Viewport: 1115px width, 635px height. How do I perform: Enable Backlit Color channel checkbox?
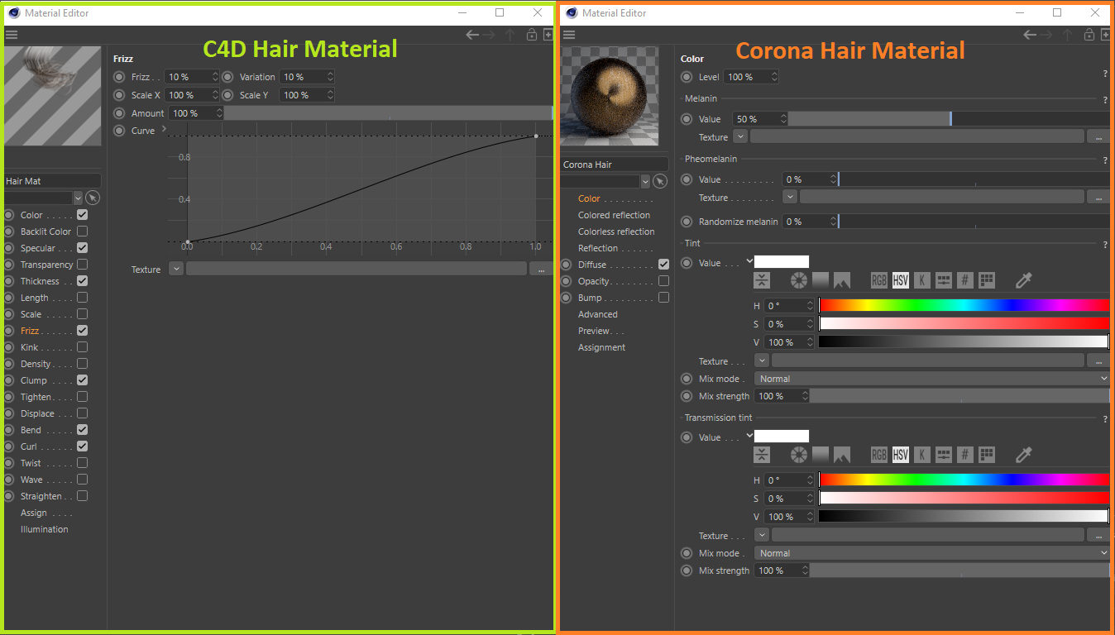point(82,232)
